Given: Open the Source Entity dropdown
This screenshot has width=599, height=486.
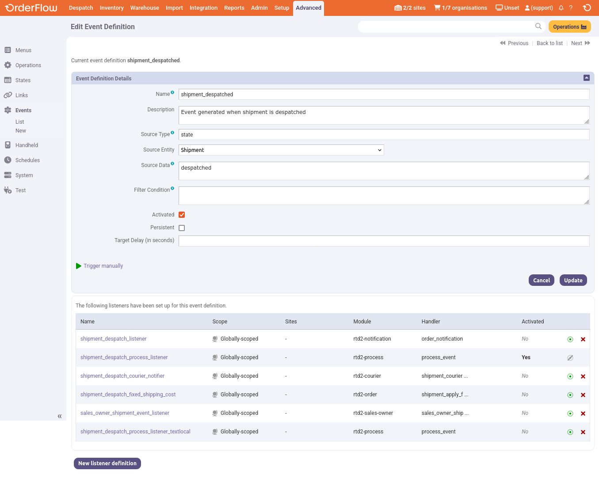Looking at the screenshot, I should tap(281, 150).
